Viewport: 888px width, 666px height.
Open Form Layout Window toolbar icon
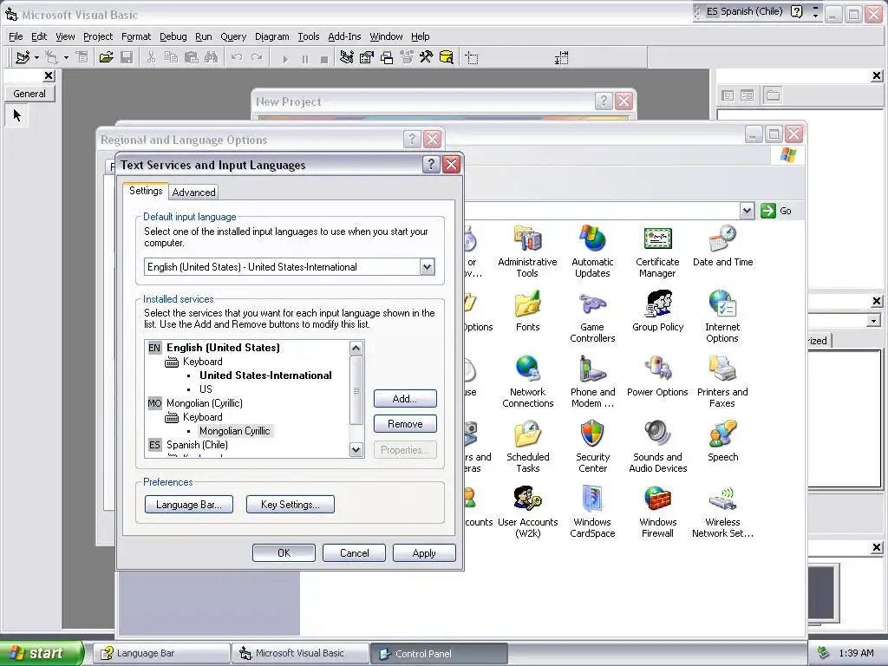coord(387,57)
